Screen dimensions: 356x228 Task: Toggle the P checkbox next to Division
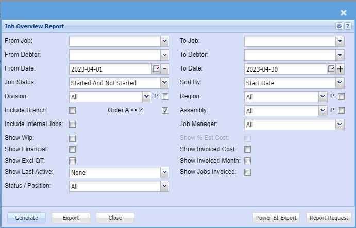165,96
